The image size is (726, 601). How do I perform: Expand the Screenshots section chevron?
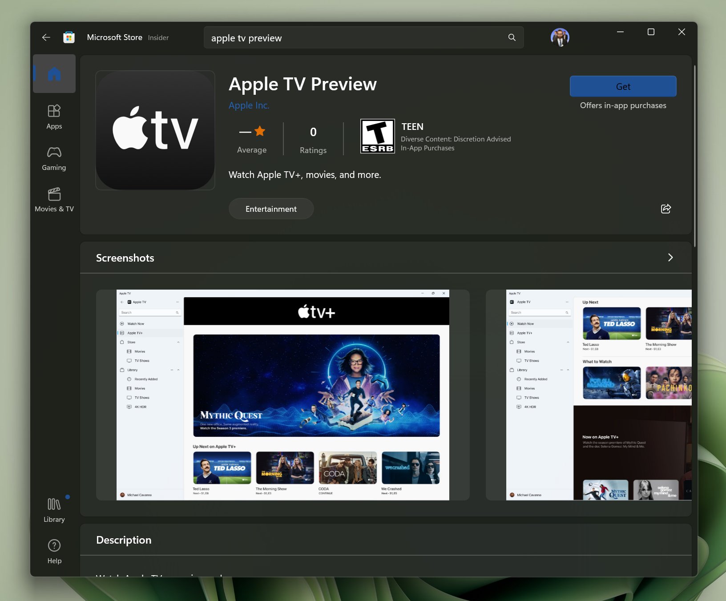[x=670, y=258]
